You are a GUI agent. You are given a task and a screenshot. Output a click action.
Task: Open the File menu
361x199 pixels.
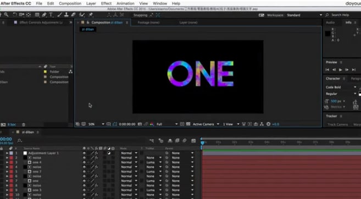coord(39,3)
